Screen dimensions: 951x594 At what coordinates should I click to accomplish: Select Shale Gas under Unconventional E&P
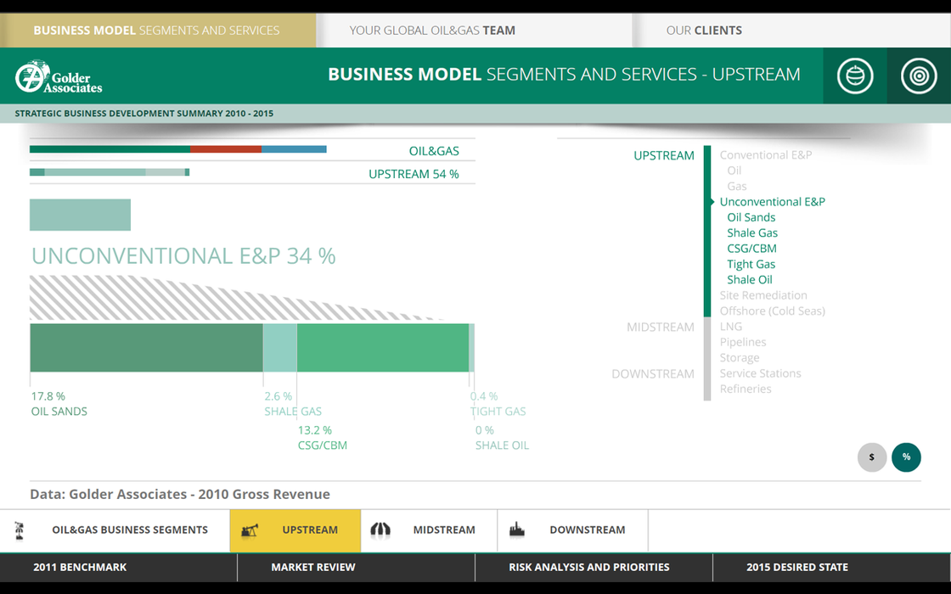click(x=751, y=233)
